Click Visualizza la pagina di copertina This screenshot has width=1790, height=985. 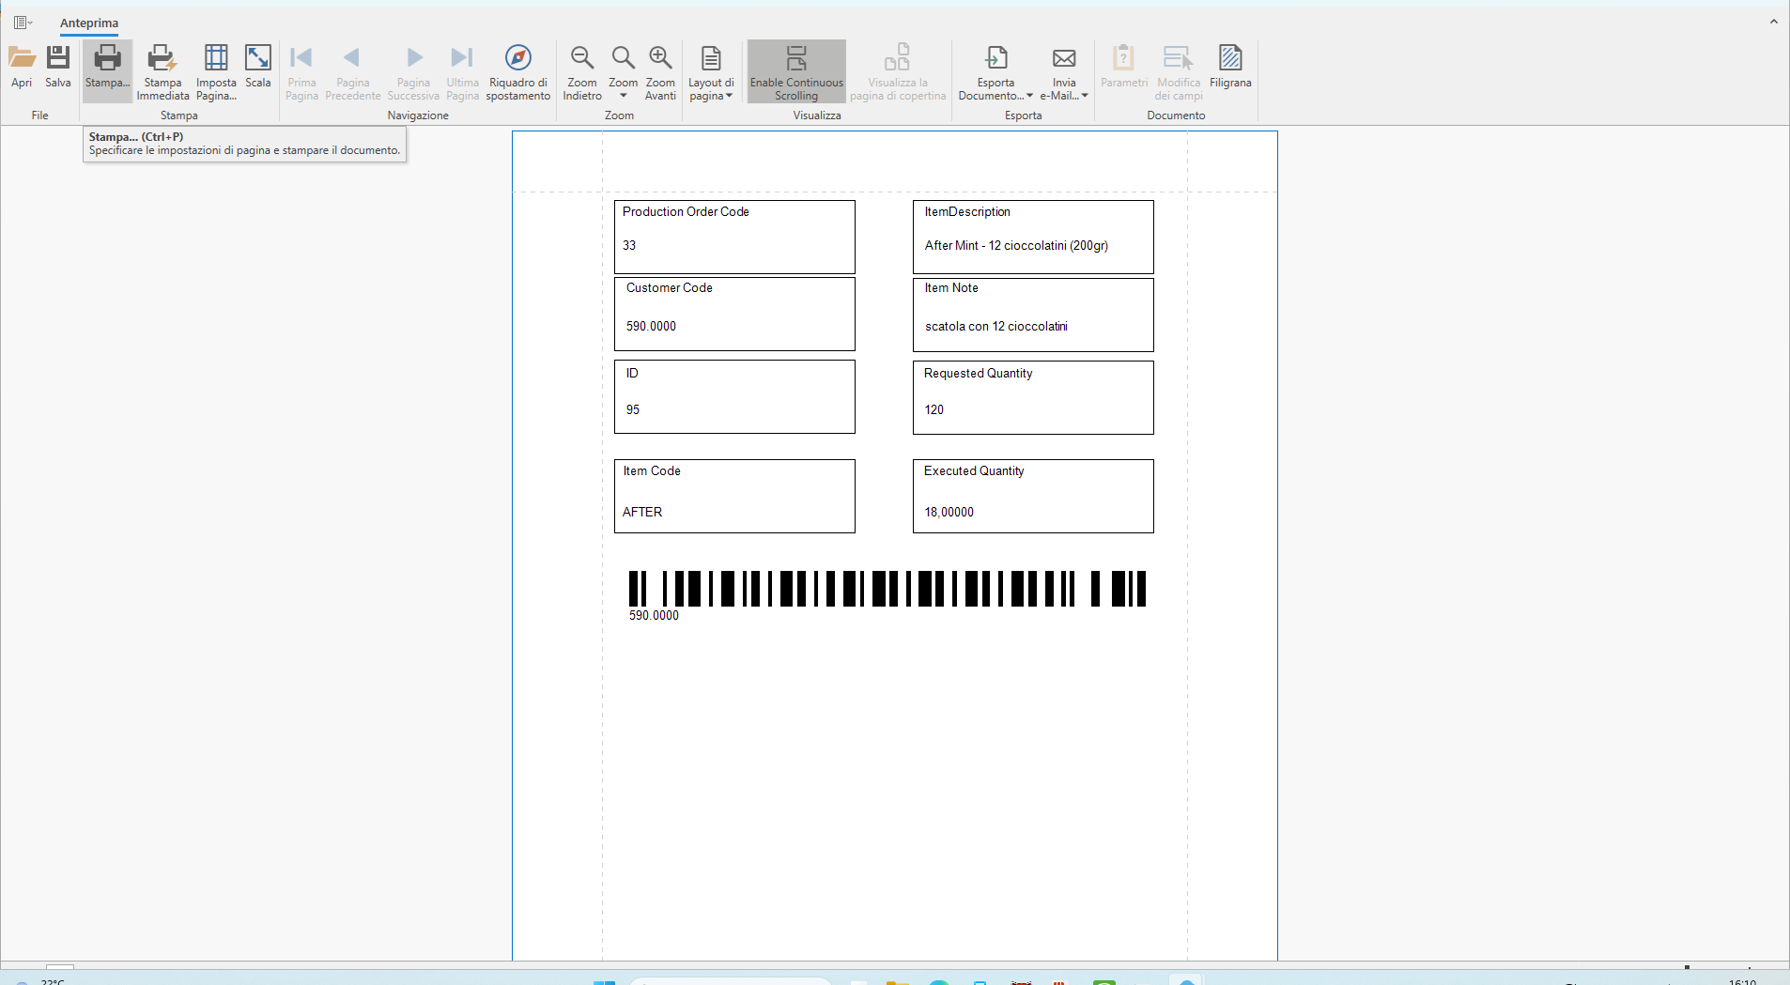[898, 72]
